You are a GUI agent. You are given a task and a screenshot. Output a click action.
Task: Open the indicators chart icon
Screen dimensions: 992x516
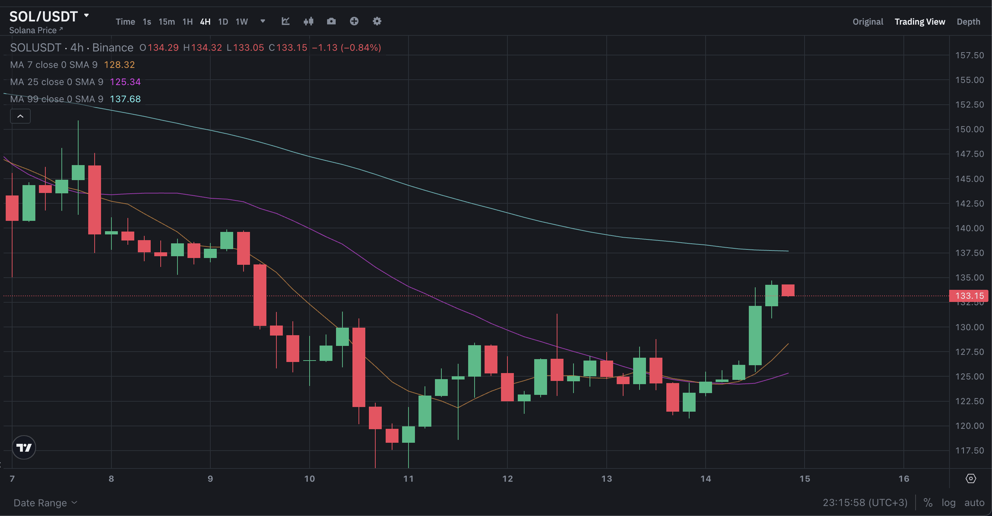[285, 21]
